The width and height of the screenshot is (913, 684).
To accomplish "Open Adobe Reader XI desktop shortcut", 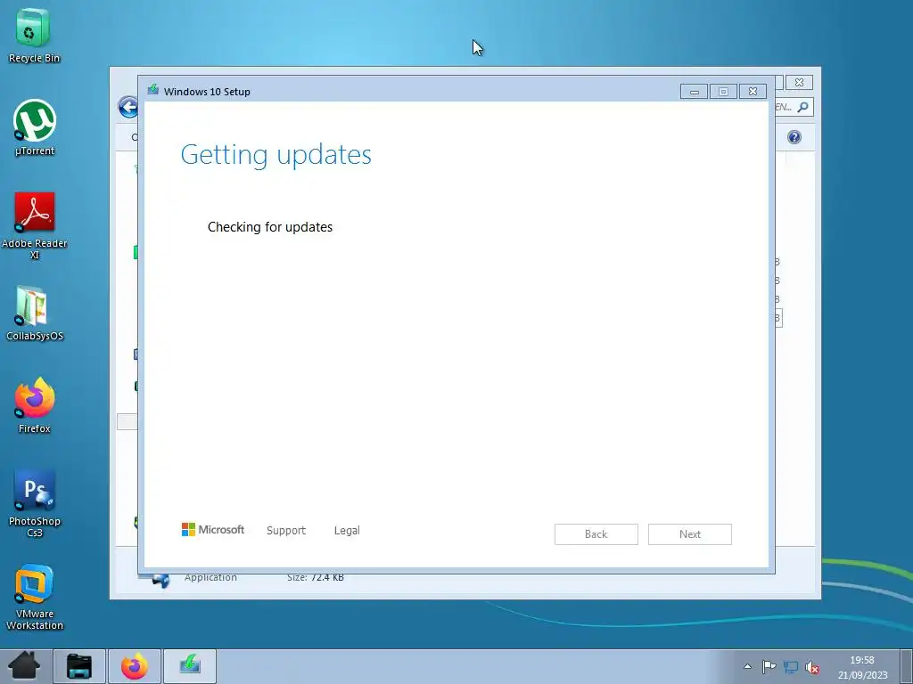I will click(x=35, y=225).
